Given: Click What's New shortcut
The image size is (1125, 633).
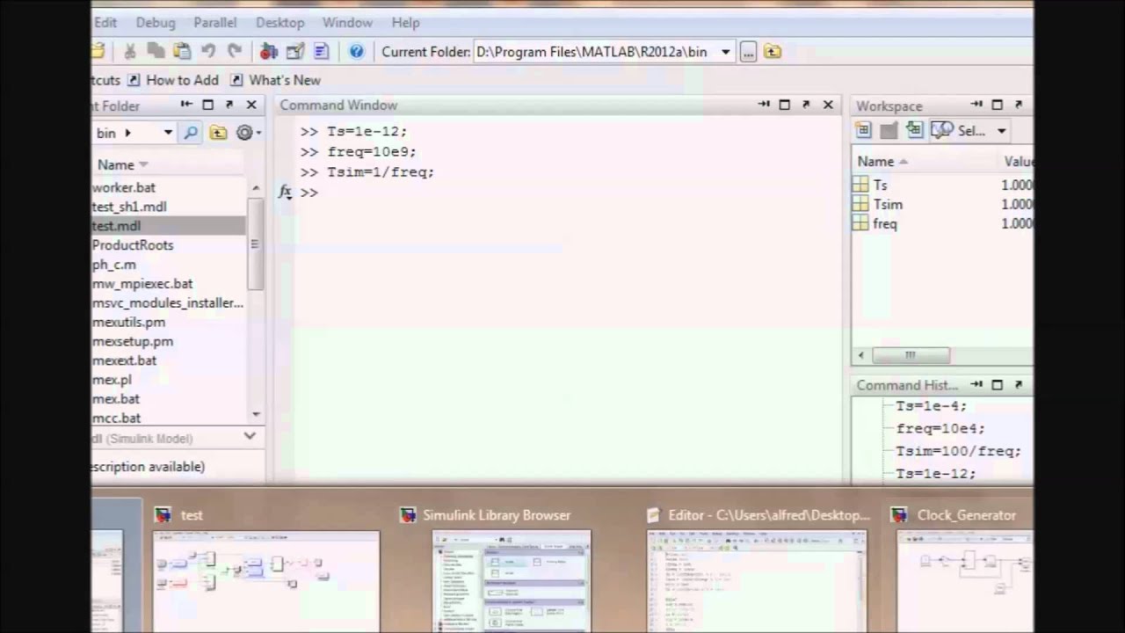Looking at the screenshot, I should pos(275,80).
